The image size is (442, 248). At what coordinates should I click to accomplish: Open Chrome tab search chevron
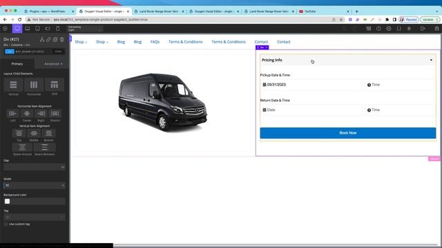point(437,12)
